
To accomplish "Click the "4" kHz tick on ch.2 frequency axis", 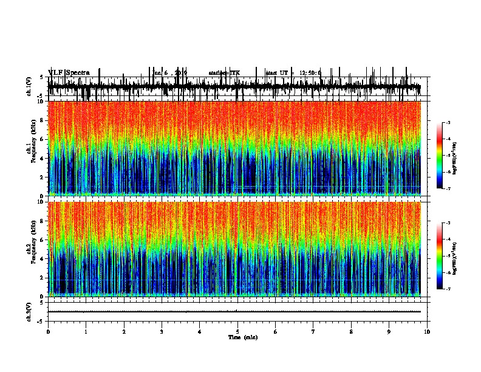I will tap(43, 259).
